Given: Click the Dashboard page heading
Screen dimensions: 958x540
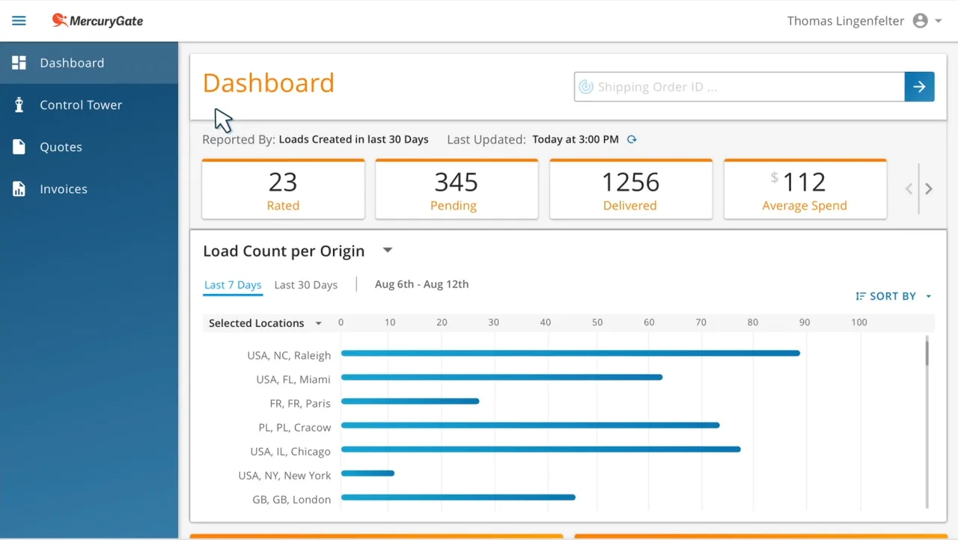Looking at the screenshot, I should pyautogui.click(x=269, y=82).
